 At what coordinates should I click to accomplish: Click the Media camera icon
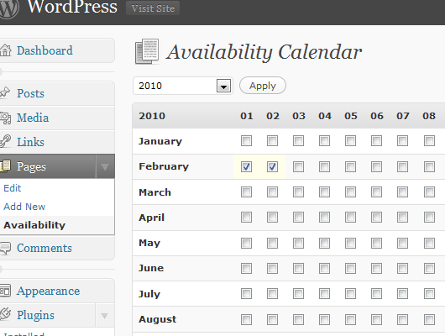5,118
